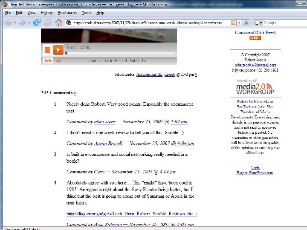Click the kyte logo in the player
307x230 pixels.
click(48, 60)
